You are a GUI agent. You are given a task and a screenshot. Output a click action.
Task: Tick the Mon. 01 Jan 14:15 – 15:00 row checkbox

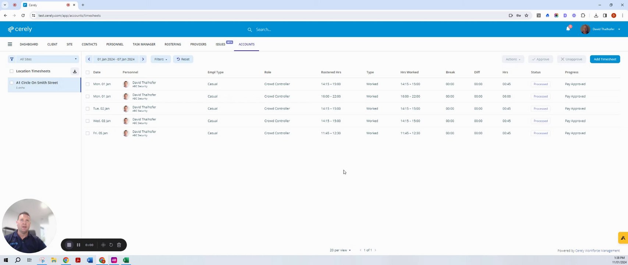[x=88, y=84]
